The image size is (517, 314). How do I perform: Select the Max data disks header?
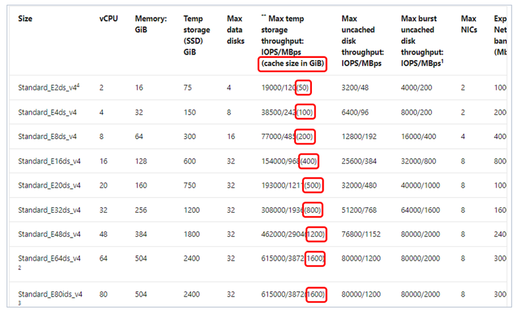[x=235, y=29]
